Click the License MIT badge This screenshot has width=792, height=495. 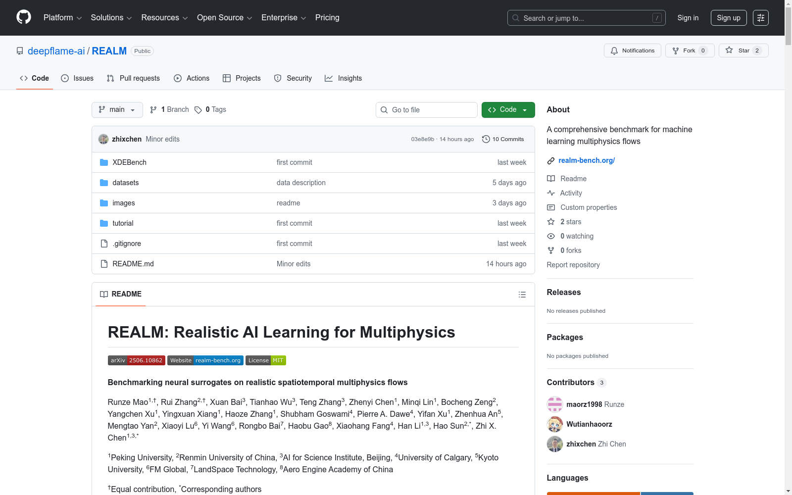click(x=266, y=360)
